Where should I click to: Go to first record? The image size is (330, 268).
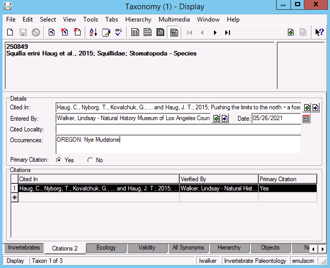[x=189, y=33]
